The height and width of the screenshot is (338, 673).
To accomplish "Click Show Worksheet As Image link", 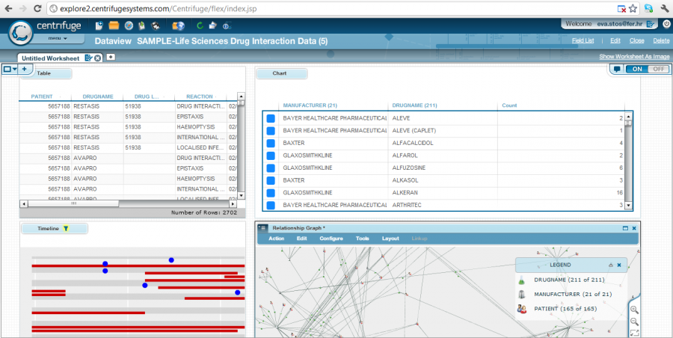I will click(x=633, y=57).
